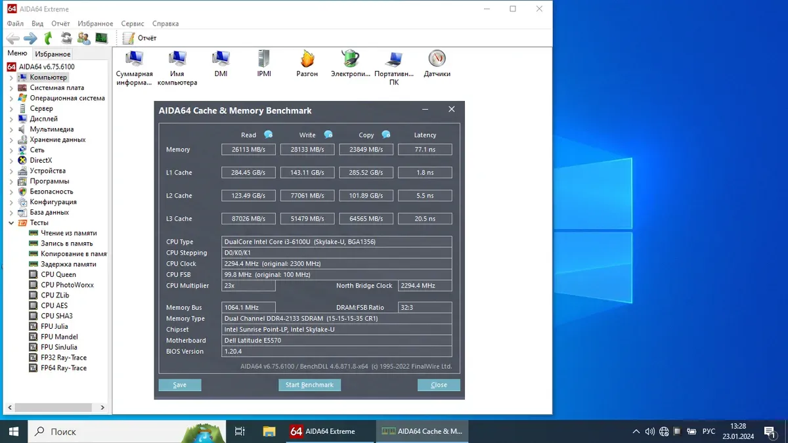Expand the Системная плата tree node
Viewport: 788px width, 443px height.
click(11, 88)
